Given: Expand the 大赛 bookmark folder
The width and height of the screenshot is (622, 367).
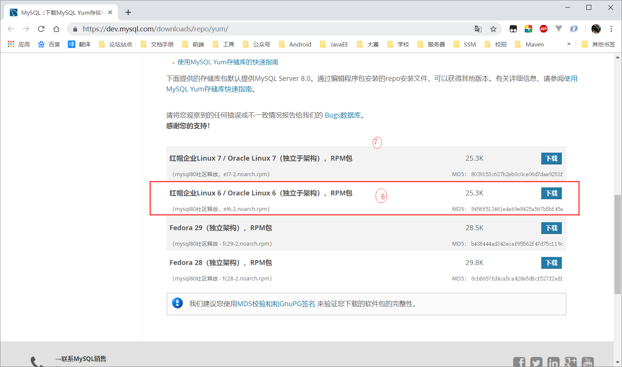Looking at the screenshot, I should 368,44.
